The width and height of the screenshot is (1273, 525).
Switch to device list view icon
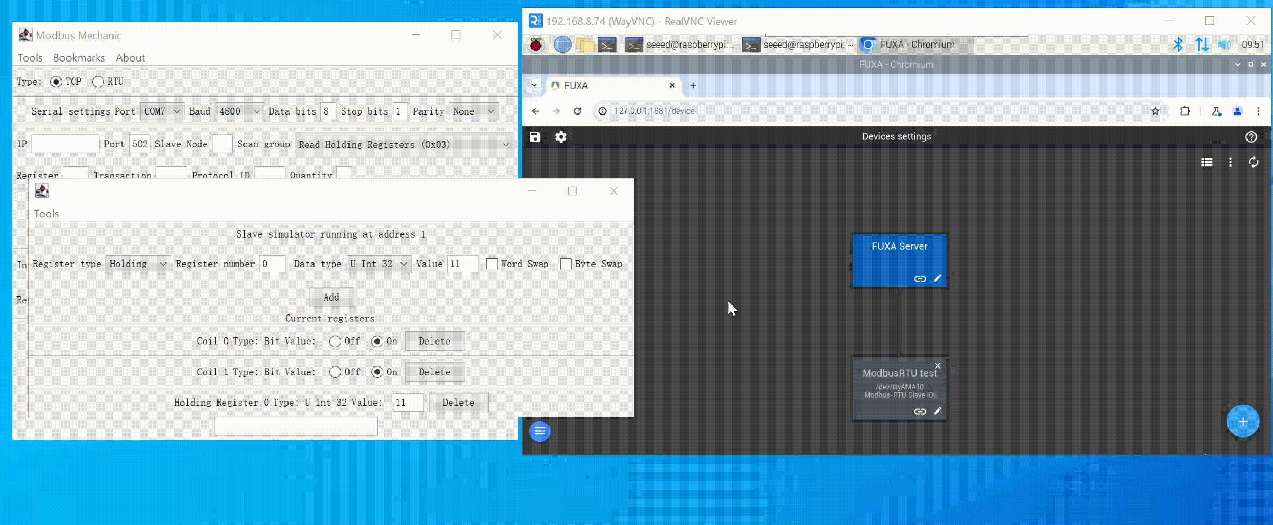tap(1207, 162)
